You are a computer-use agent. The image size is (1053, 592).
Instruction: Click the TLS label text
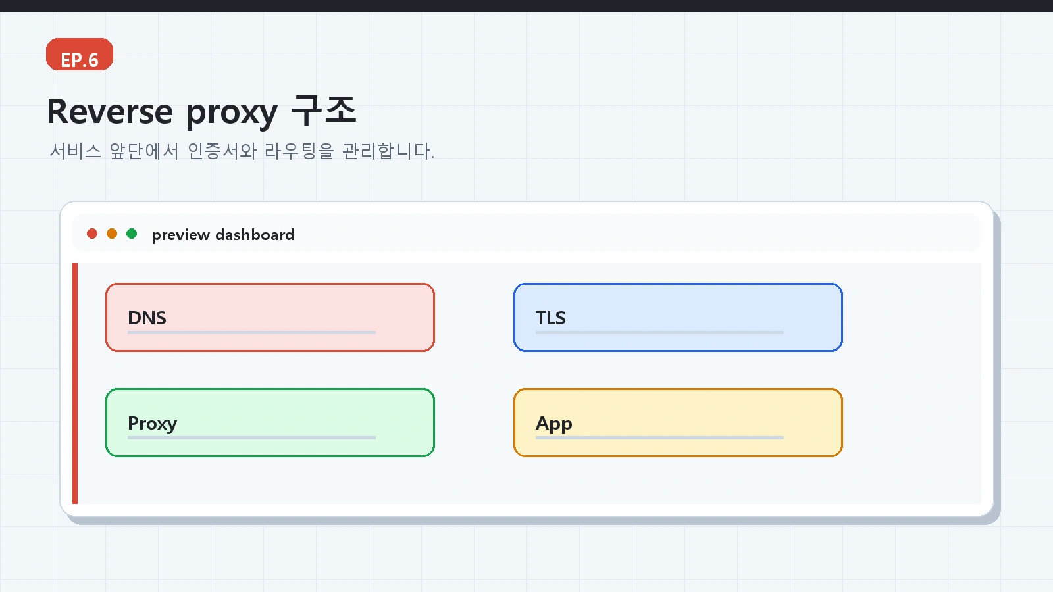click(550, 318)
